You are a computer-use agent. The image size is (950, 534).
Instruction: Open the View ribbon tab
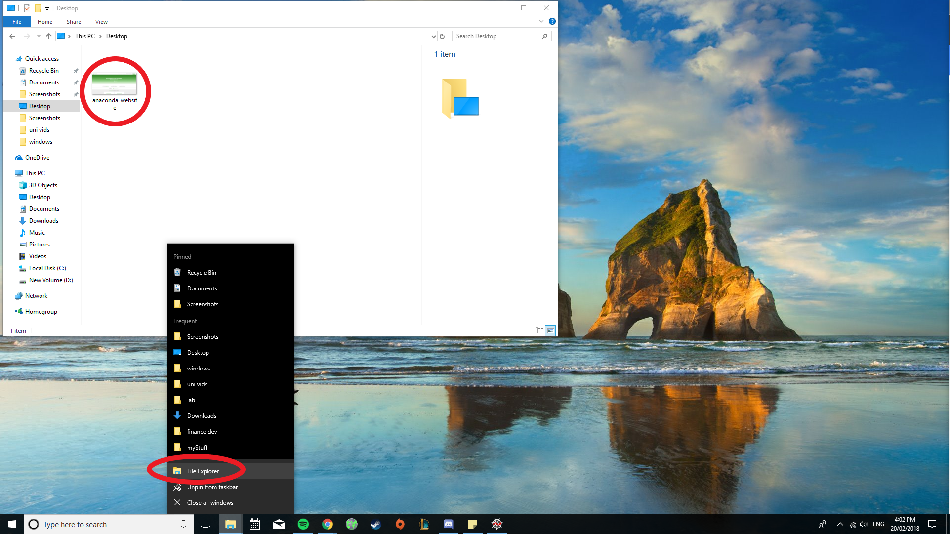tap(101, 22)
